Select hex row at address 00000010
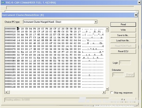 54,32
